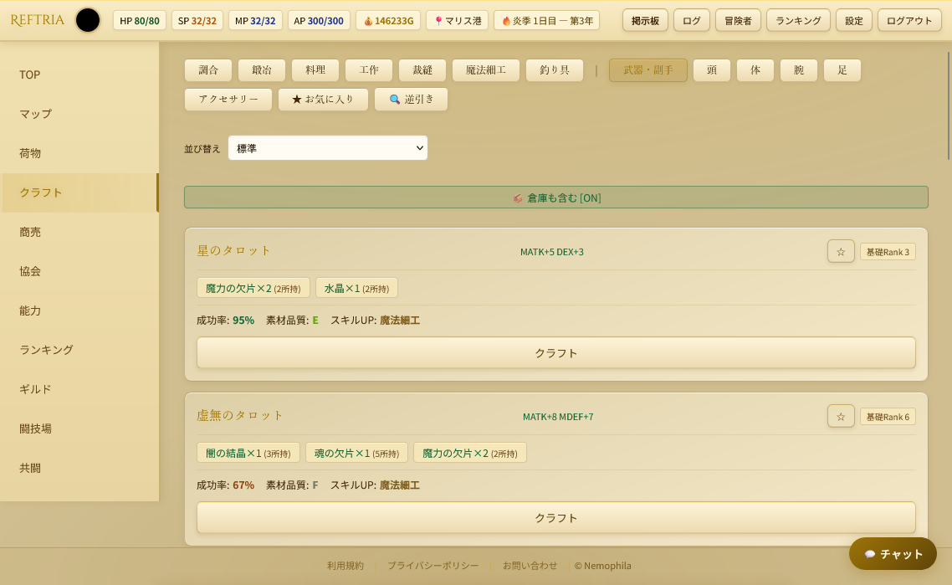Viewport: 952px width, 585px height.
Task: Click the player avatar circle in top bar
Action: 87,20
